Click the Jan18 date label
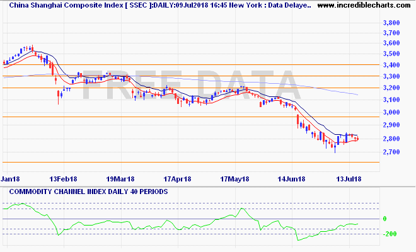The image size is (416, 252). (11, 178)
